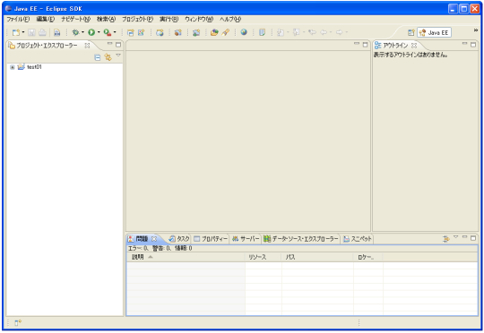Open the Run dropdown arrow

pyautogui.click(x=99, y=32)
